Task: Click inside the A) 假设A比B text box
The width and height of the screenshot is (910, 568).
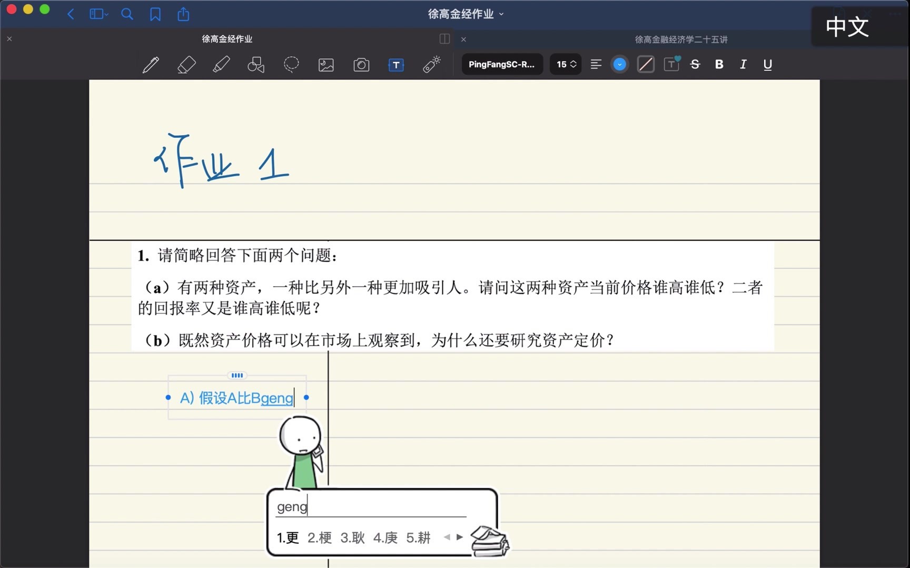Action: [x=237, y=398]
